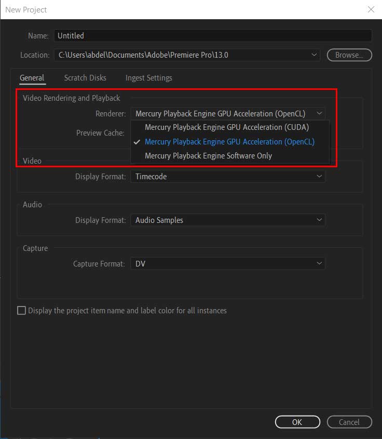The height and width of the screenshot is (439, 382).
Task: Click the project Name input field
Action: click(x=213, y=36)
